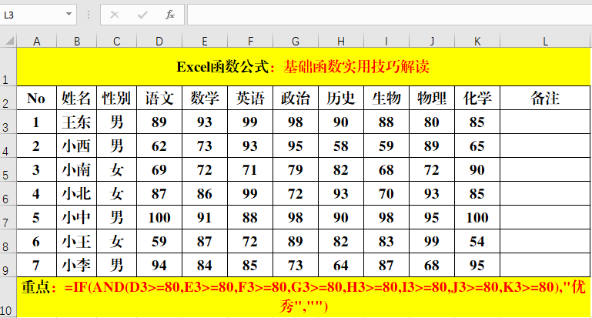Image resolution: width=592 pixels, height=318 pixels.
Task: Click the cell containing name 王东
Action: coord(76,121)
